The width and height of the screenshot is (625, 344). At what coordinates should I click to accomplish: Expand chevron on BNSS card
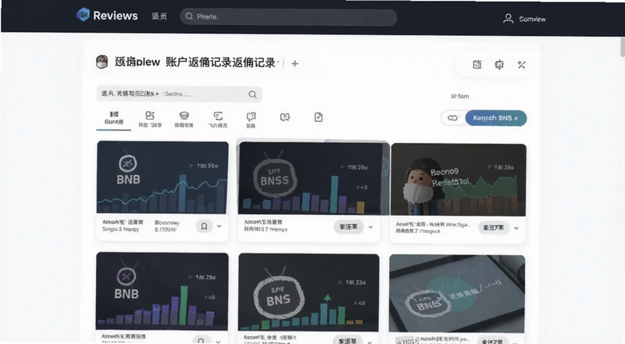[370, 227]
